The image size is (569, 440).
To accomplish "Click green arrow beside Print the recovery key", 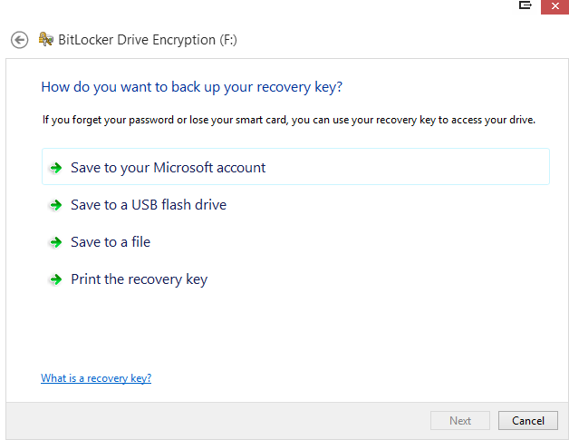I will click(56, 279).
